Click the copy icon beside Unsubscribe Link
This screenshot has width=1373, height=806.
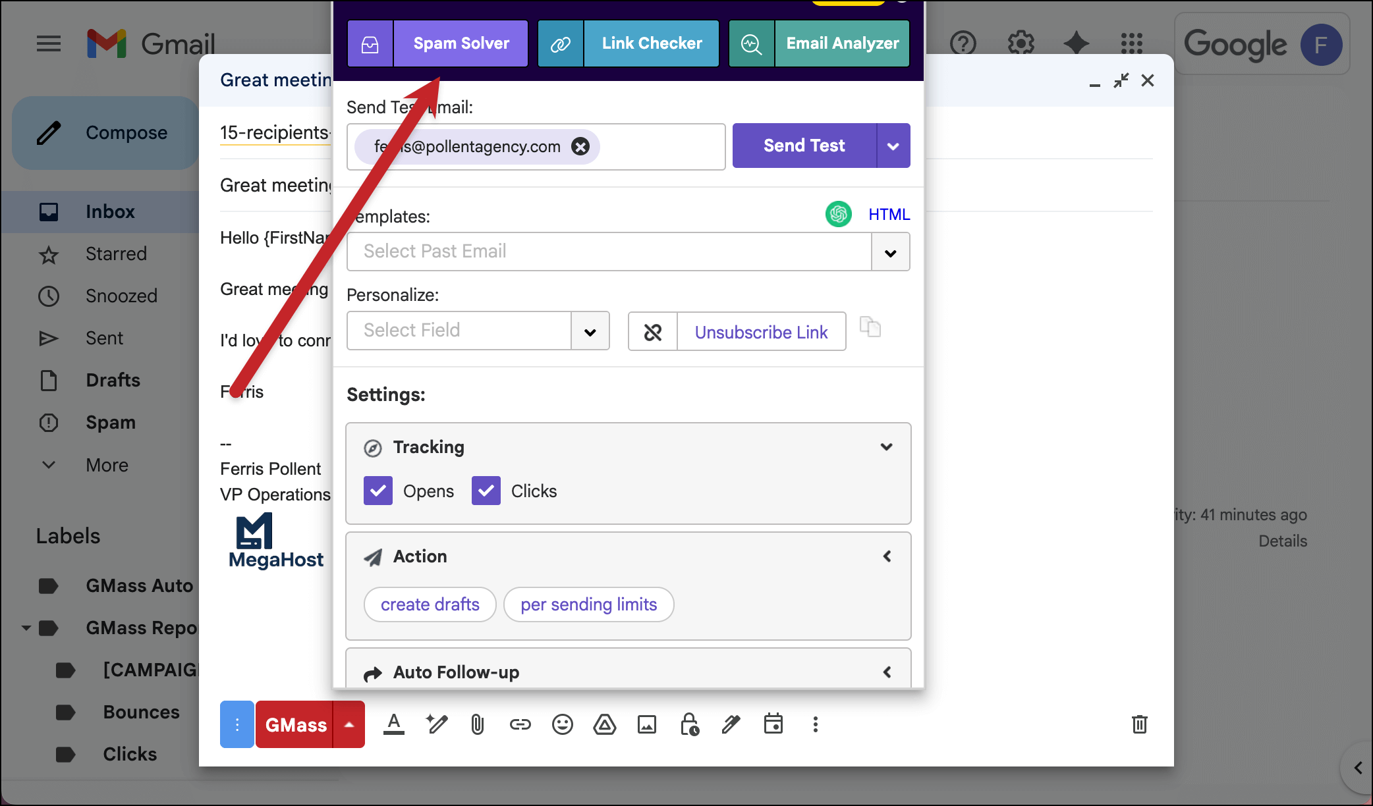[x=870, y=327]
